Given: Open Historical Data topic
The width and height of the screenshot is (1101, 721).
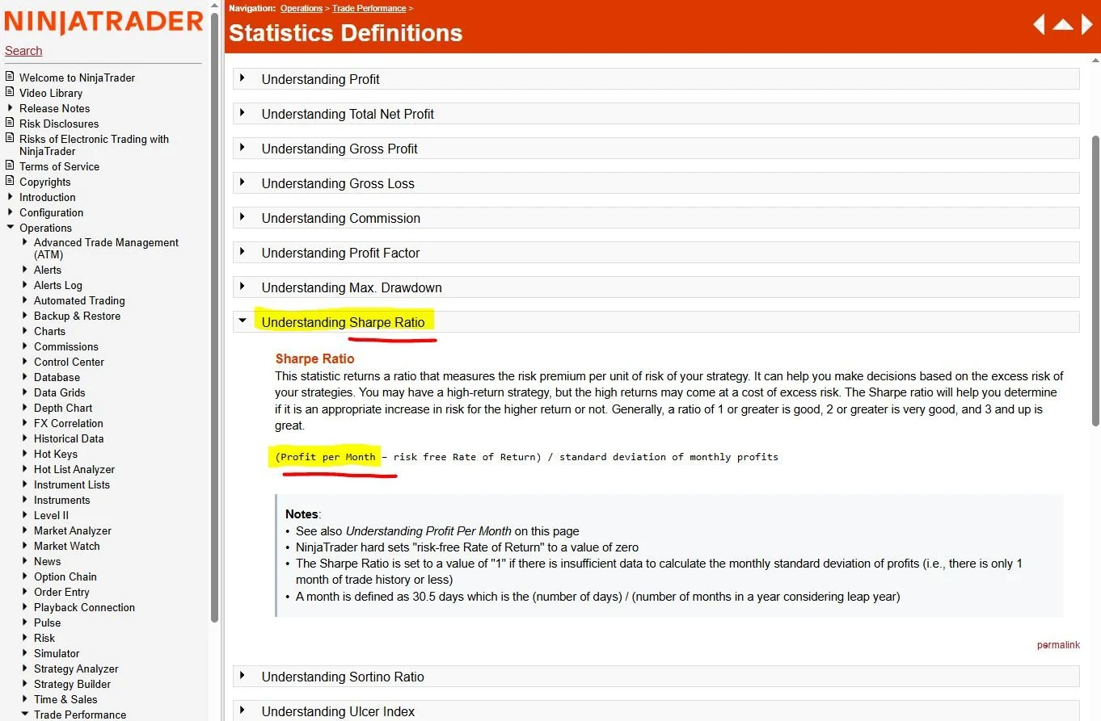Looking at the screenshot, I should (69, 438).
